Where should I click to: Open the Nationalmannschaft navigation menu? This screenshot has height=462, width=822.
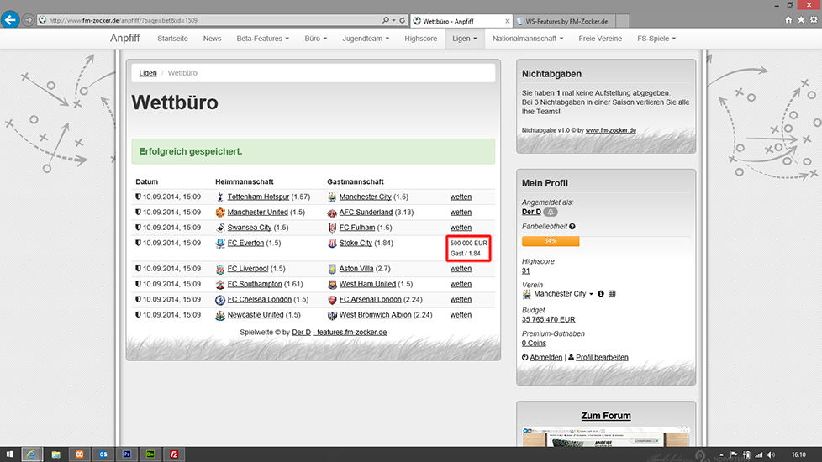[529, 39]
